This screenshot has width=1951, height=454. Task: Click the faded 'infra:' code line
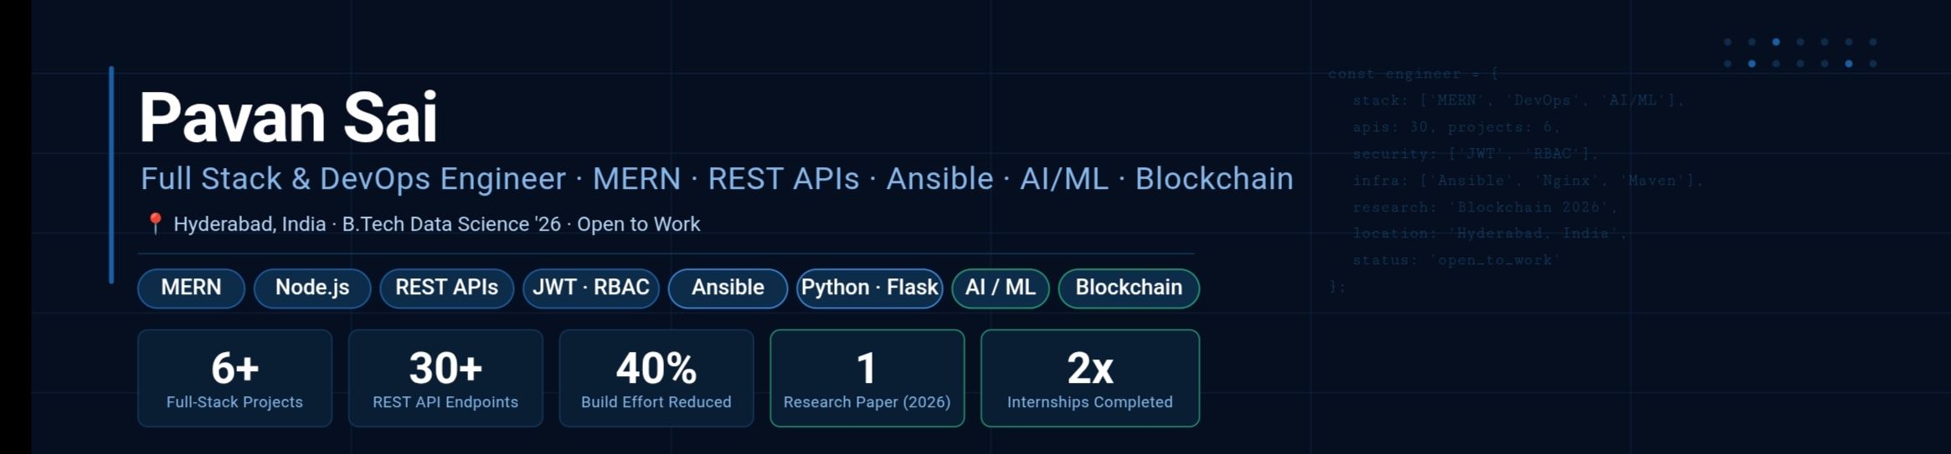[x=1528, y=181]
